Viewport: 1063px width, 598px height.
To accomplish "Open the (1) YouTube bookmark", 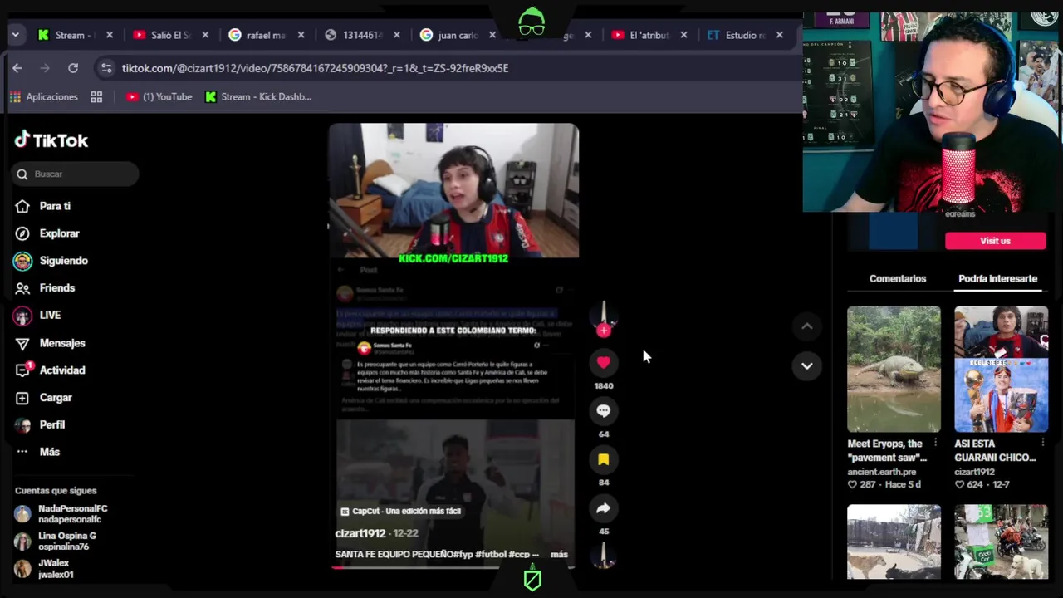I will pos(159,97).
